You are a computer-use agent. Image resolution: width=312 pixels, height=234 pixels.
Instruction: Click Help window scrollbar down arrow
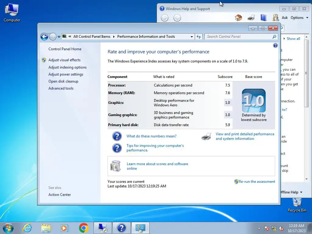click(307, 179)
